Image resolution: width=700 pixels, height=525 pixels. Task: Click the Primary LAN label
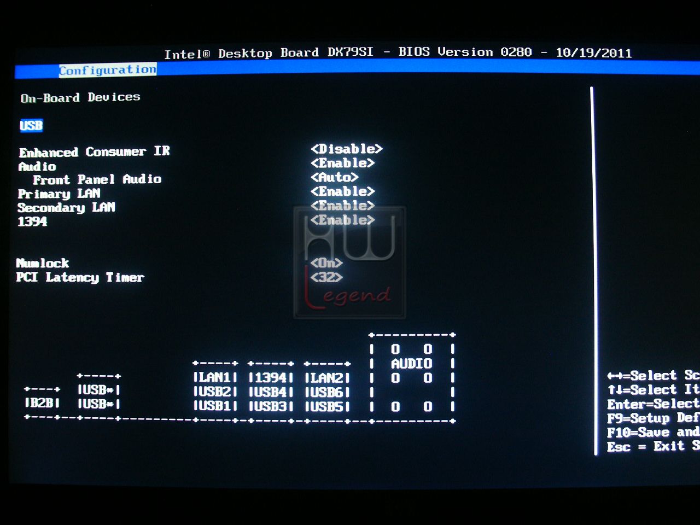59,194
